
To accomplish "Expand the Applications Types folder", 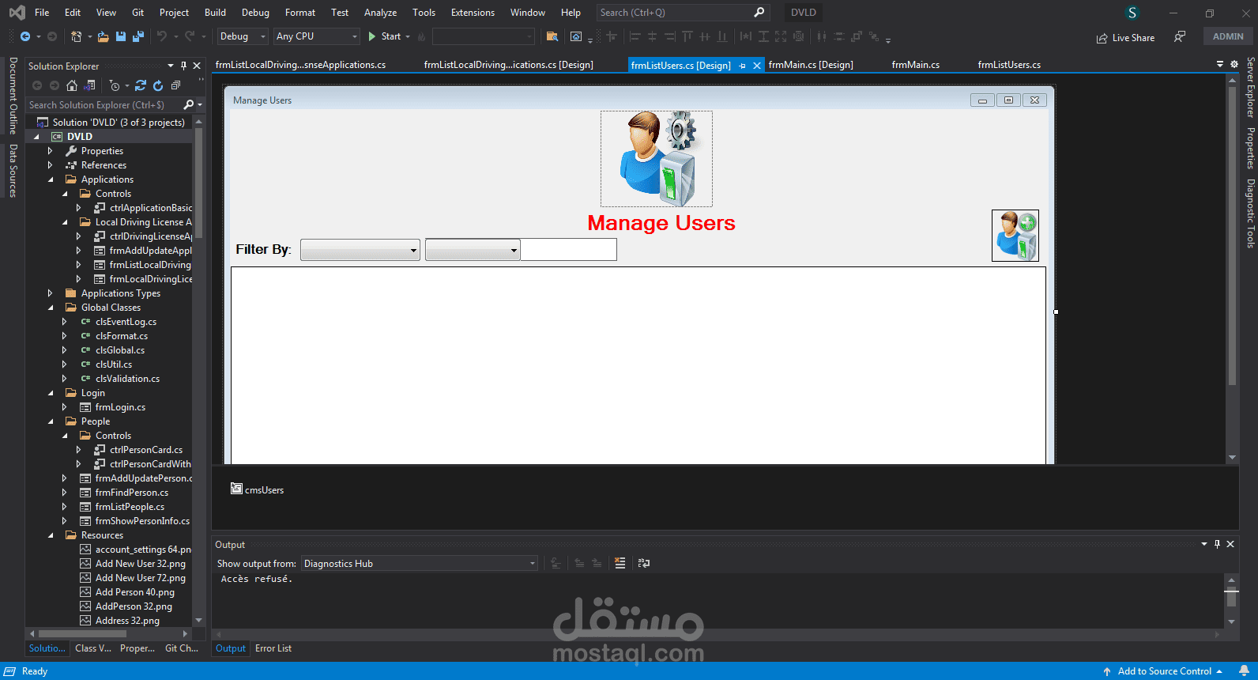I will 51,293.
